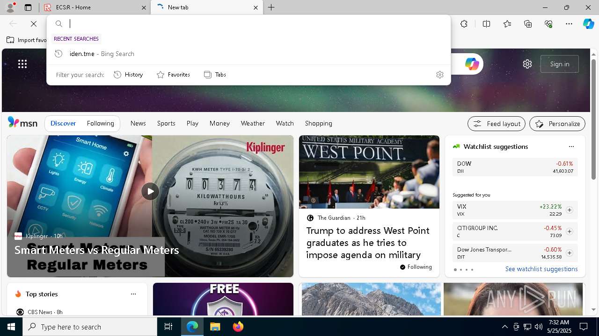599x336 pixels.
Task: Click the Import favorites bookmark item
Action: [x=27, y=40]
